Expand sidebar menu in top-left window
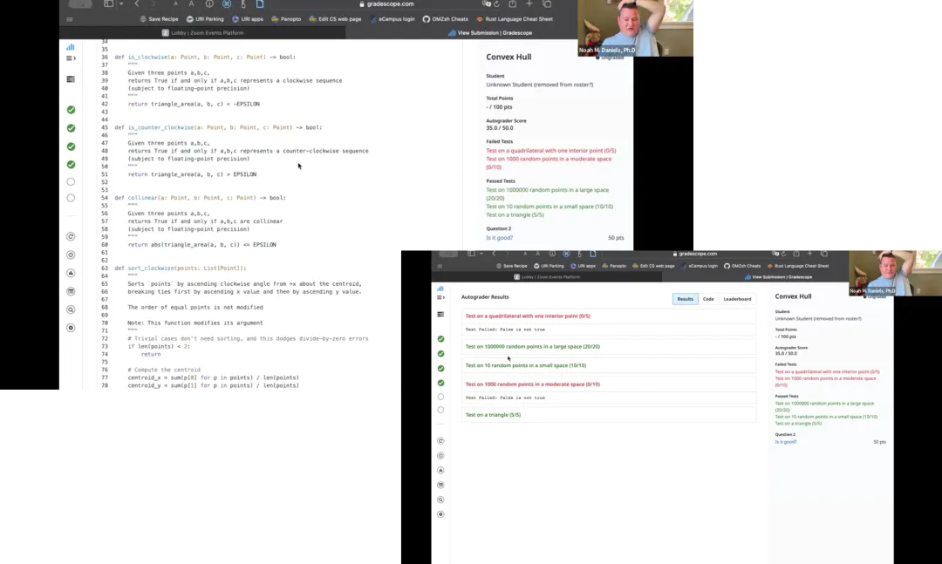Screen dimensions: 942x564 [x=71, y=58]
